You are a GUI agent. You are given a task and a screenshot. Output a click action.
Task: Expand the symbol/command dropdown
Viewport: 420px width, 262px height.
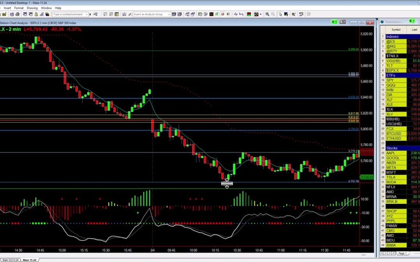tap(87, 14)
